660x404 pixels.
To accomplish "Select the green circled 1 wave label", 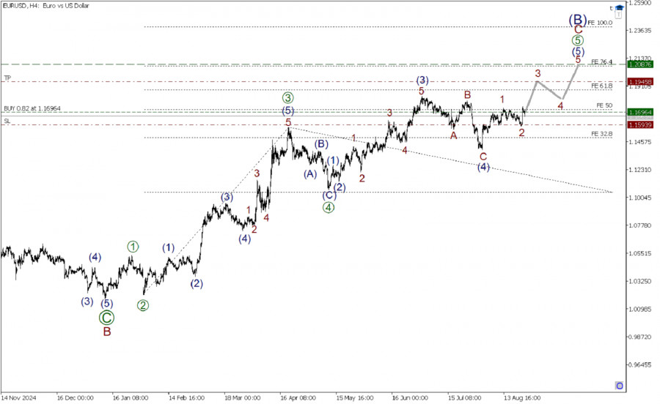I will coord(133,247).
